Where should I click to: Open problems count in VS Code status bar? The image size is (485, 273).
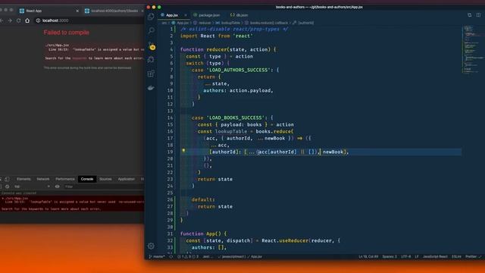(188, 256)
